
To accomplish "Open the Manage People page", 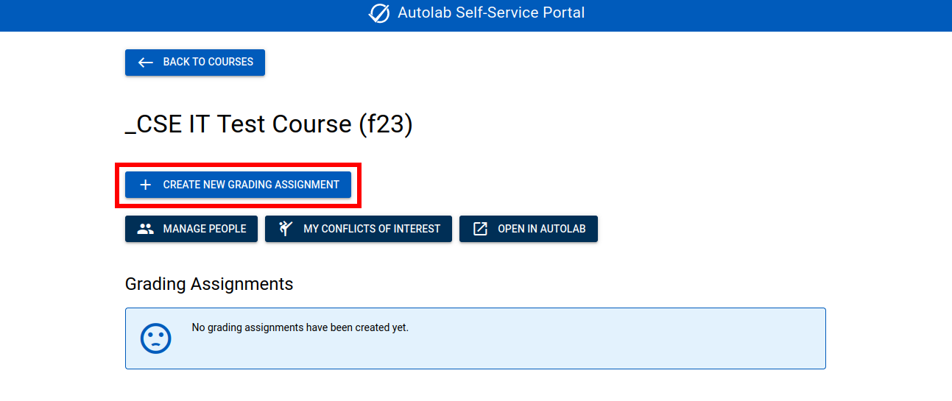I will click(191, 229).
